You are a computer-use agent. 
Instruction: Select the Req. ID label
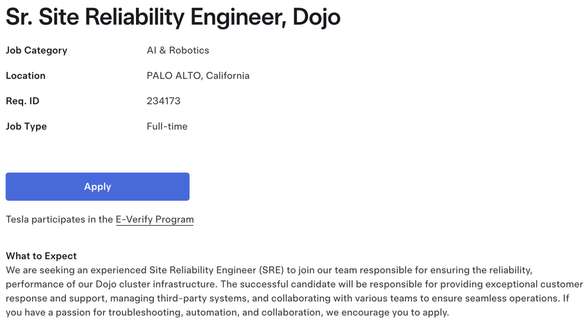[x=23, y=101]
